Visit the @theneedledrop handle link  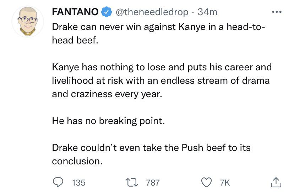[x=152, y=12]
